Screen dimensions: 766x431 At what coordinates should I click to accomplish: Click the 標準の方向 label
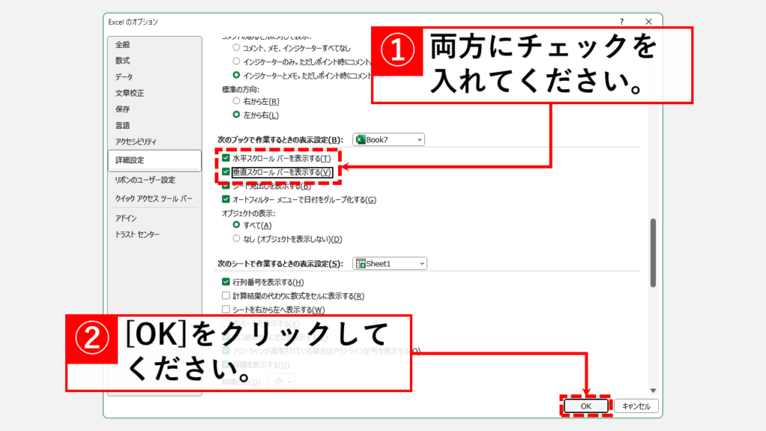pos(240,90)
